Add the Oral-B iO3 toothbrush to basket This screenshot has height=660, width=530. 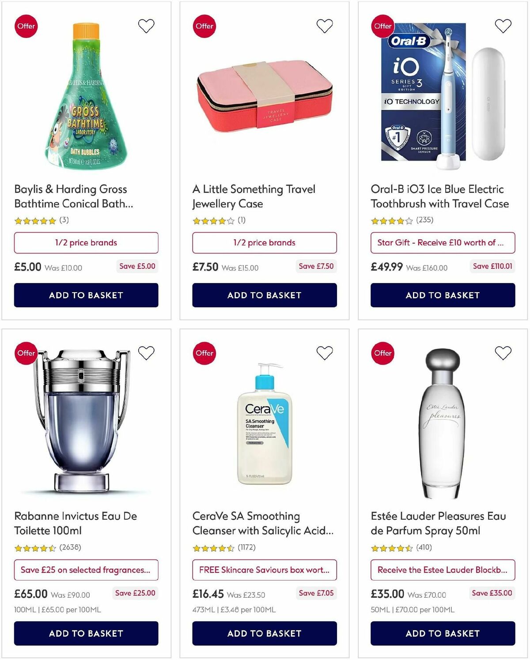coord(443,295)
